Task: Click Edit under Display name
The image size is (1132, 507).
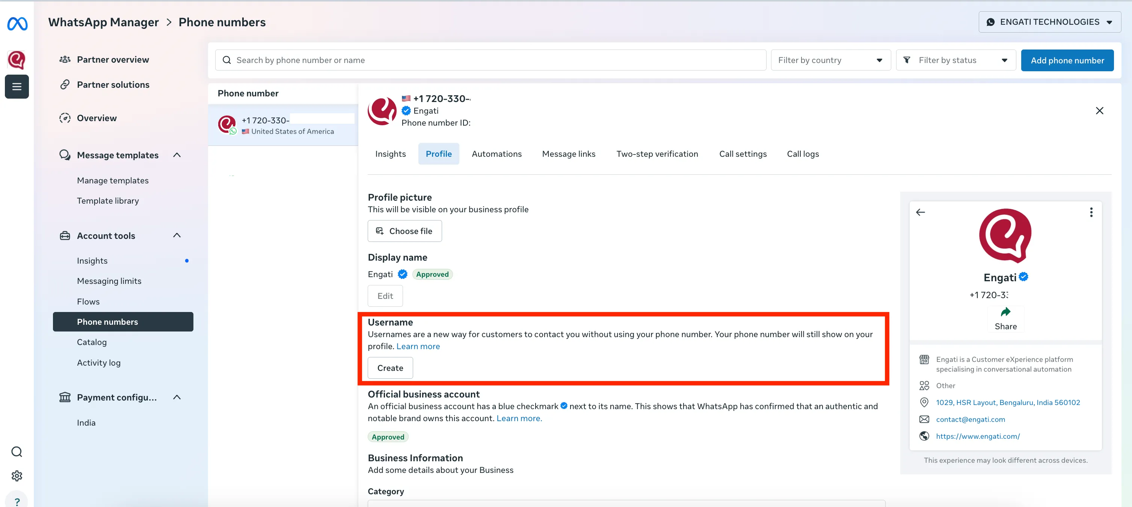Action: coord(385,296)
